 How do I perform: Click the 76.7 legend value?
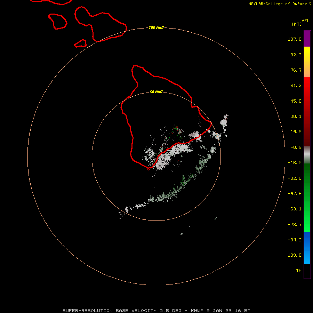click(296, 70)
